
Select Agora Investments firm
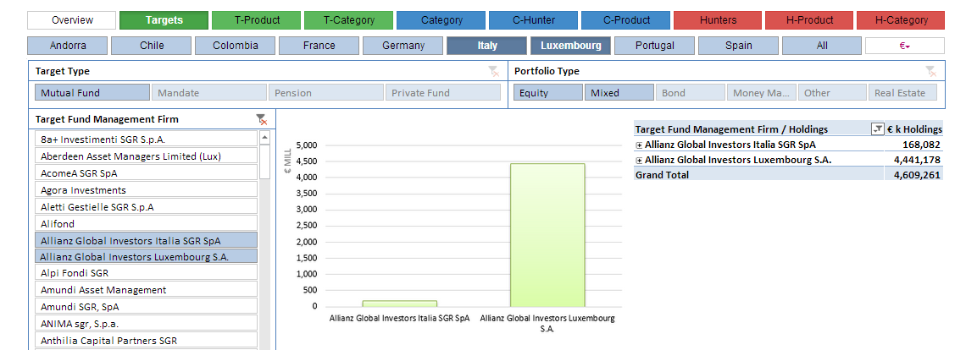click(146, 190)
